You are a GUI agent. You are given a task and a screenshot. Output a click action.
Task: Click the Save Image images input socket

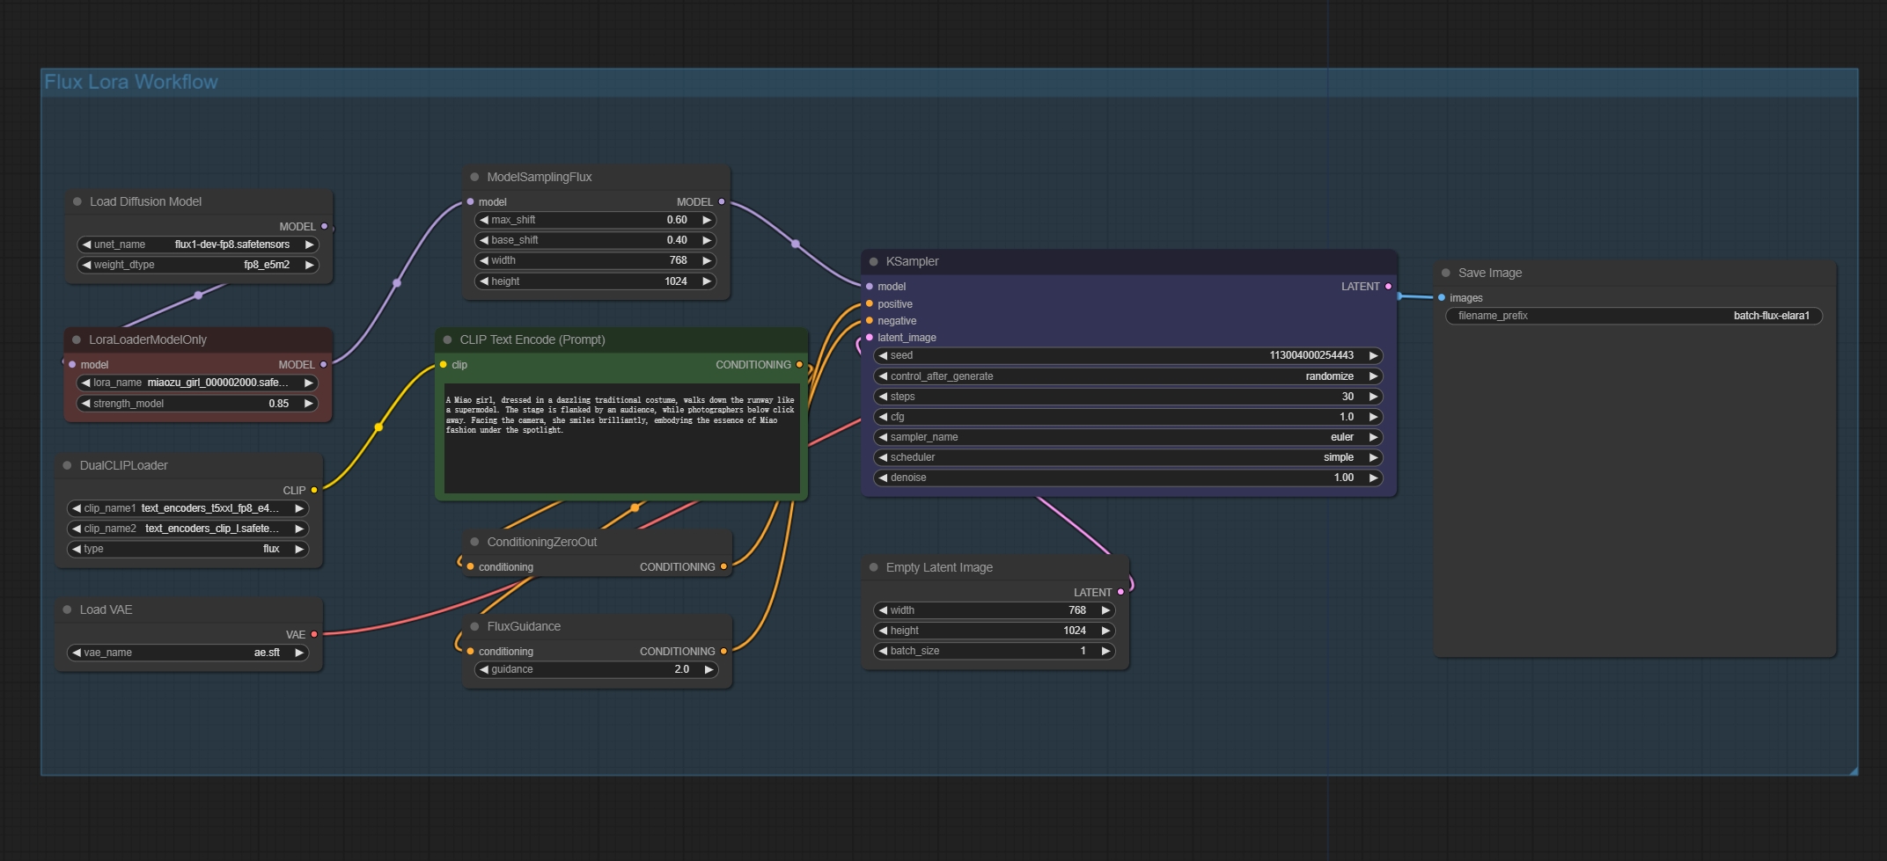tap(1442, 298)
